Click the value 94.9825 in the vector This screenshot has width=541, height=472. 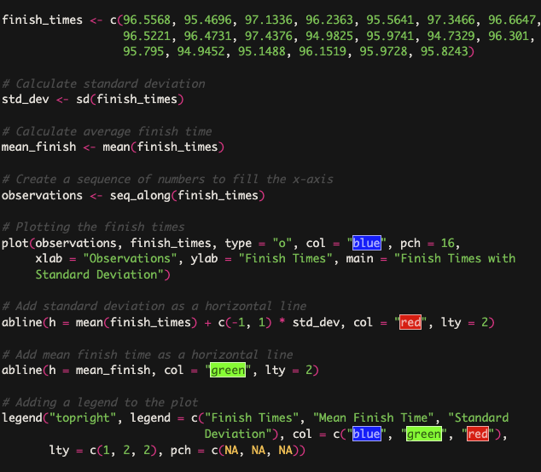point(329,36)
